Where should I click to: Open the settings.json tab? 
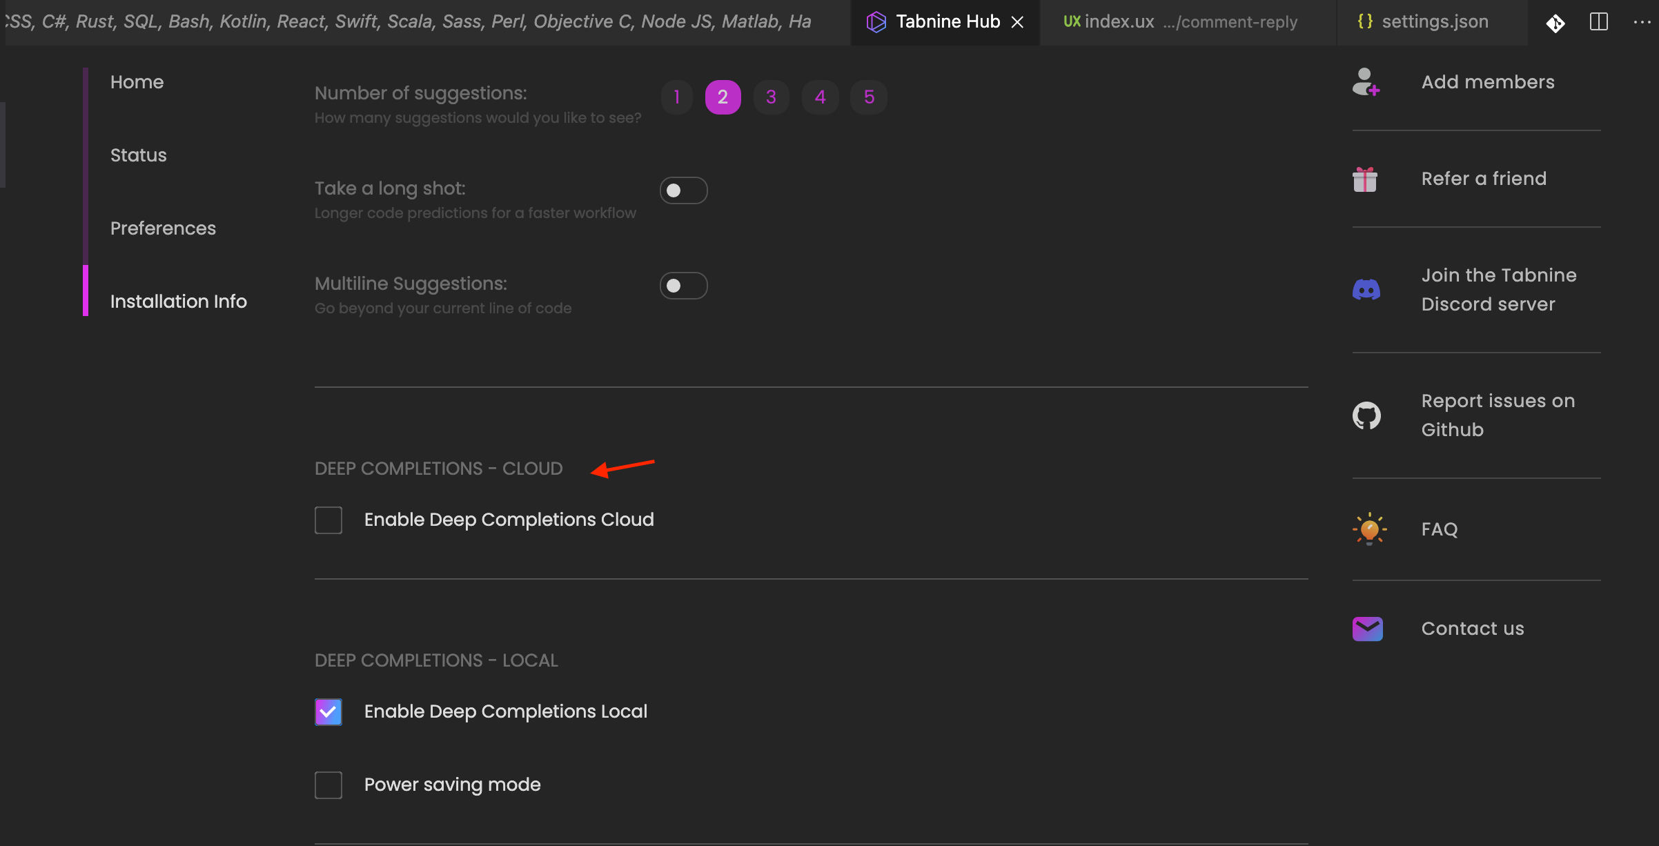click(x=1432, y=22)
